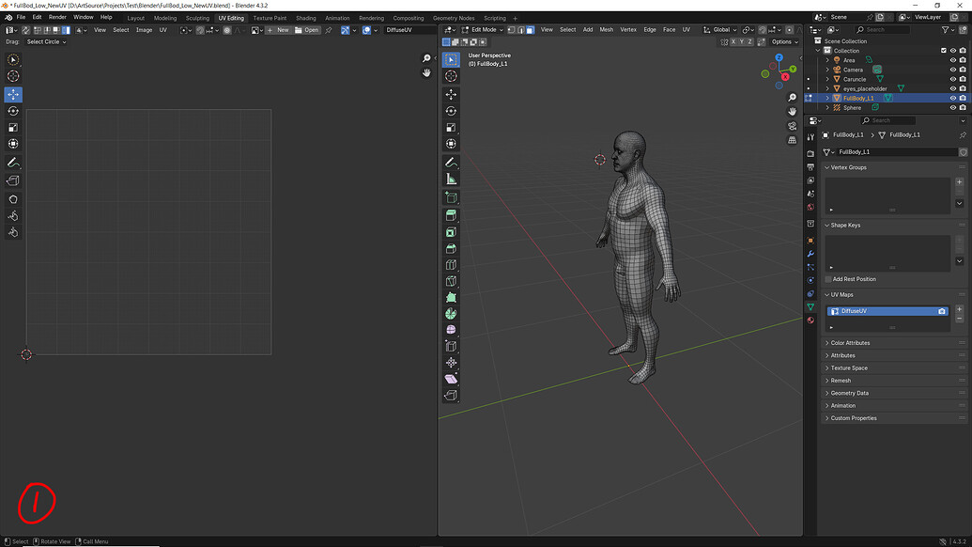
Task: Open the Edit Mode dropdown
Action: pos(483,30)
